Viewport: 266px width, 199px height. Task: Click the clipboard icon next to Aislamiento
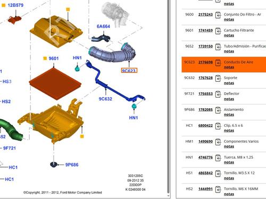[218, 110]
